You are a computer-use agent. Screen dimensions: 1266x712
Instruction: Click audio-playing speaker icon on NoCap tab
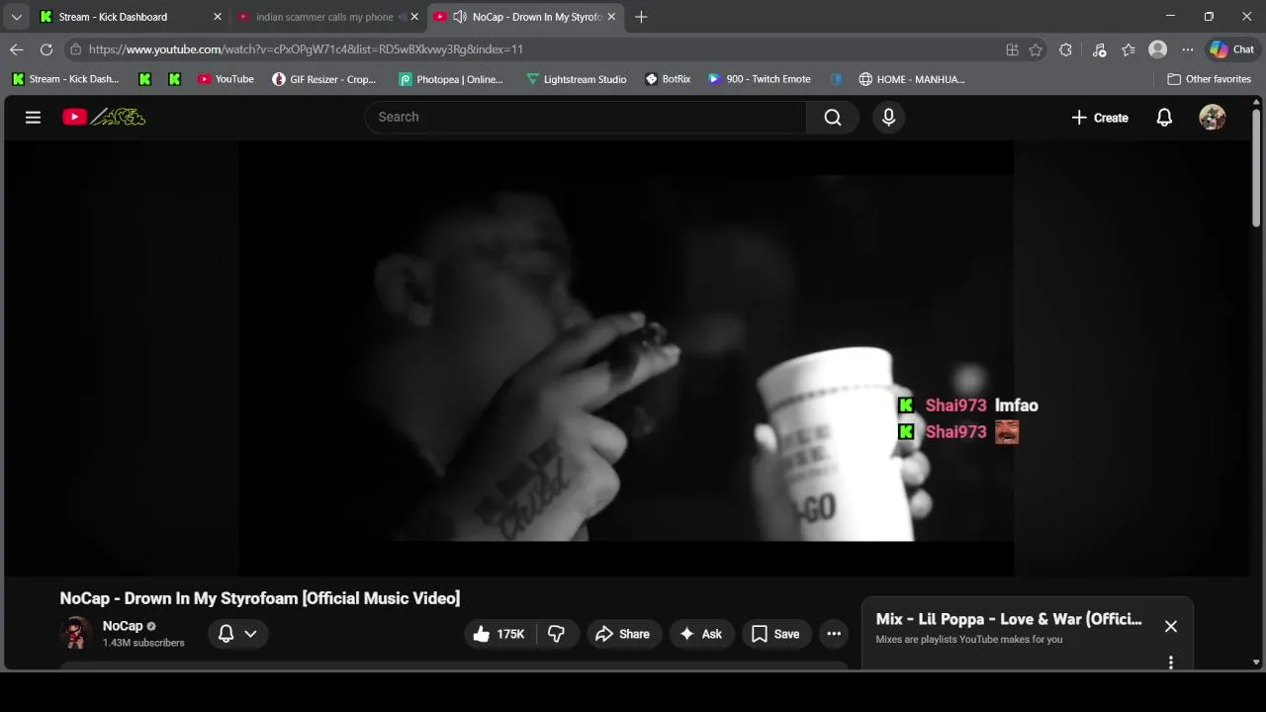[460, 17]
